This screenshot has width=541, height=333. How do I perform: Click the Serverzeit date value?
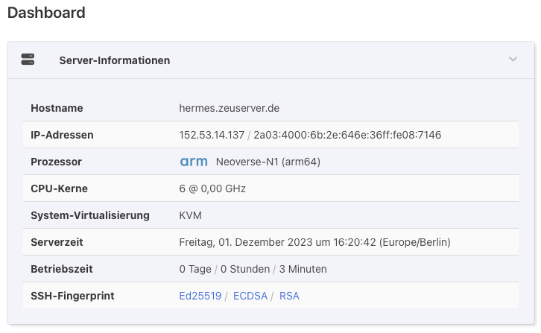314,242
